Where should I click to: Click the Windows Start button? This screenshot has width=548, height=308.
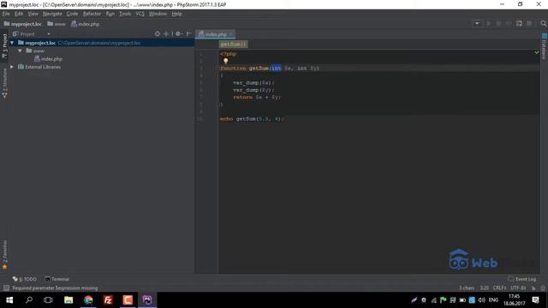(x=9, y=300)
